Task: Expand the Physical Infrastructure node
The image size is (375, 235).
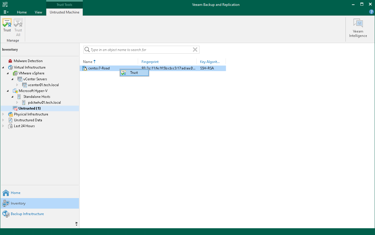Action: coord(3,114)
